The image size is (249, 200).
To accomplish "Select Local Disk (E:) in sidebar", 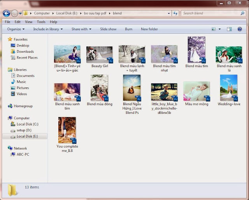I will click(x=25, y=136).
